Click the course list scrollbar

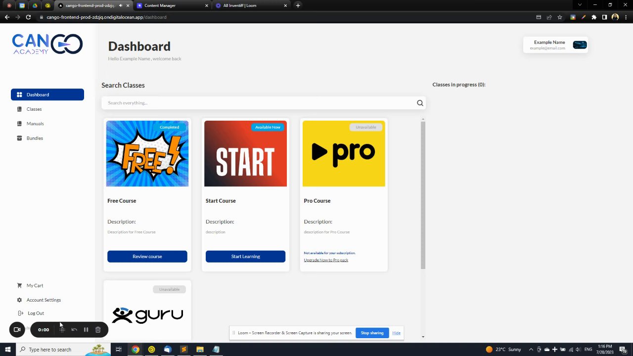point(423,195)
